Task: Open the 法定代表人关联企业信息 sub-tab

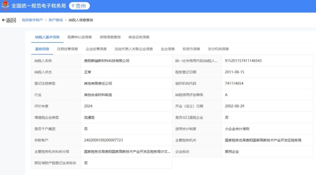Action: (x=134, y=49)
